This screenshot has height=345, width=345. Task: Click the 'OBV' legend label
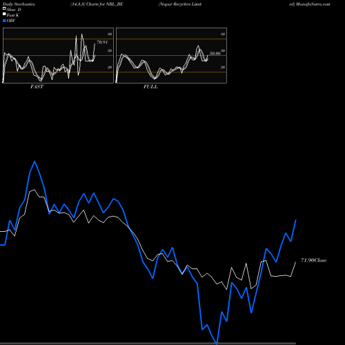pos(11,21)
